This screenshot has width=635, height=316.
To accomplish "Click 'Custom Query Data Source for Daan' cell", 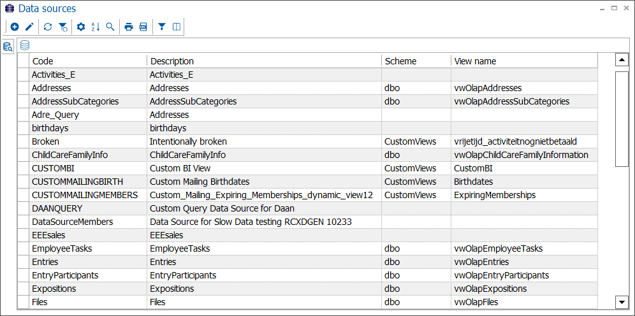I will (x=264, y=208).
